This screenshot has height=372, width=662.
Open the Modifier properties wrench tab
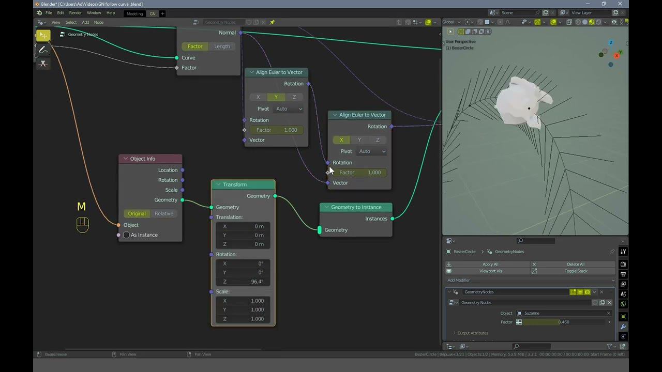[623, 327]
